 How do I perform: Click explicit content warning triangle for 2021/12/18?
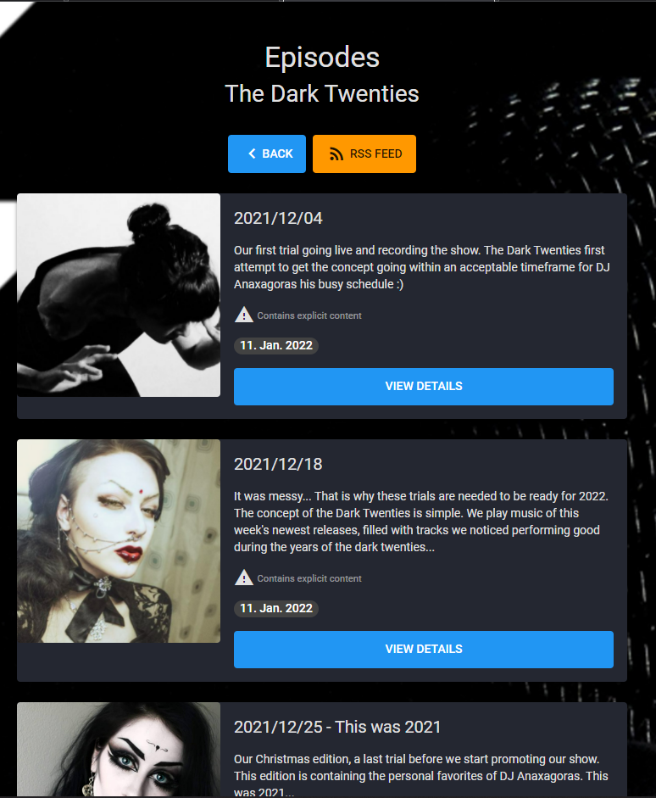coord(244,578)
